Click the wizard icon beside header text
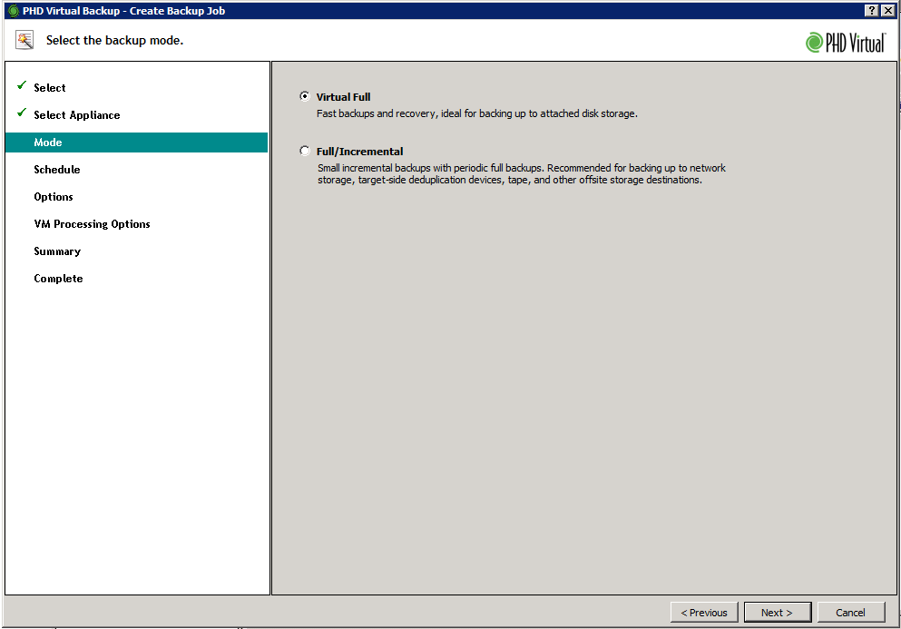This screenshot has height=629, width=901. [x=24, y=40]
